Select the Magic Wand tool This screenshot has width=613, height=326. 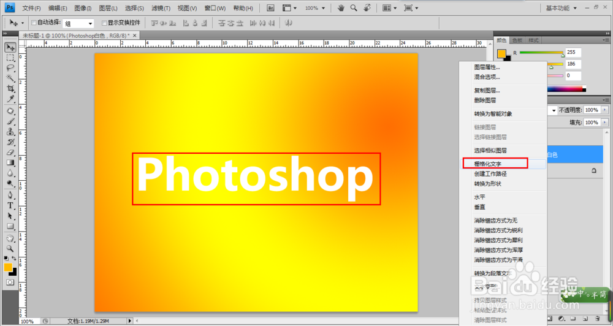click(10, 78)
